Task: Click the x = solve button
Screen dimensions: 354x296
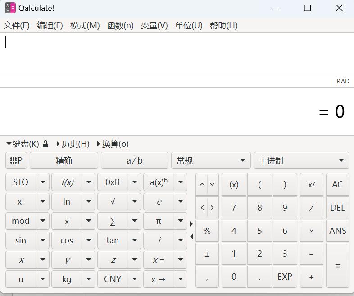Action: pyautogui.click(x=159, y=260)
